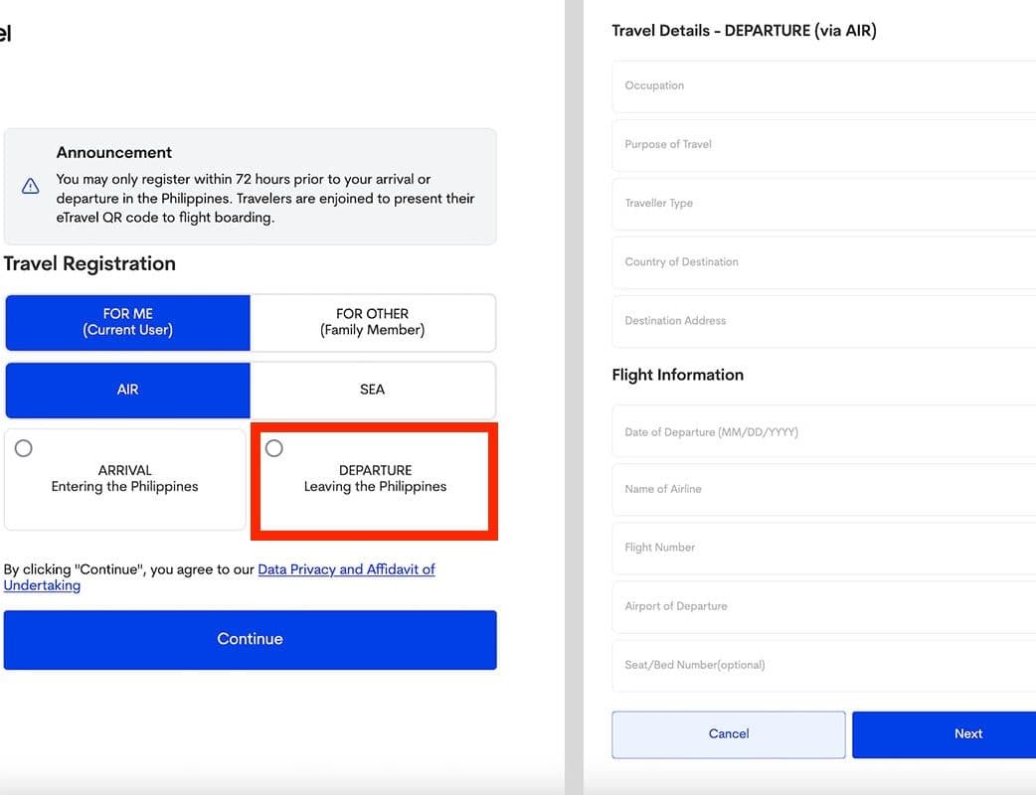Click the Seat/Bed Number optional field
This screenshot has width=1036, height=795.
coord(825,665)
